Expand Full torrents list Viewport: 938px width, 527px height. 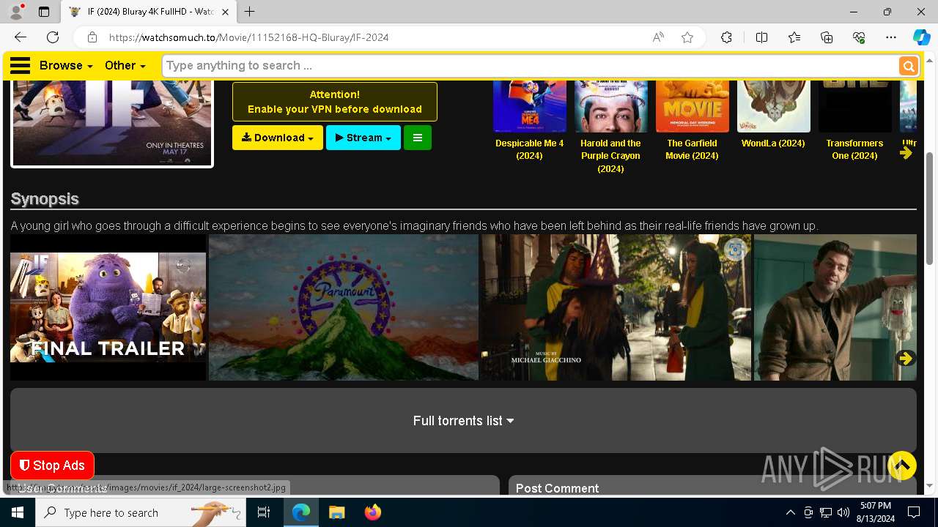pyautogui.click(x=463, y=421)
